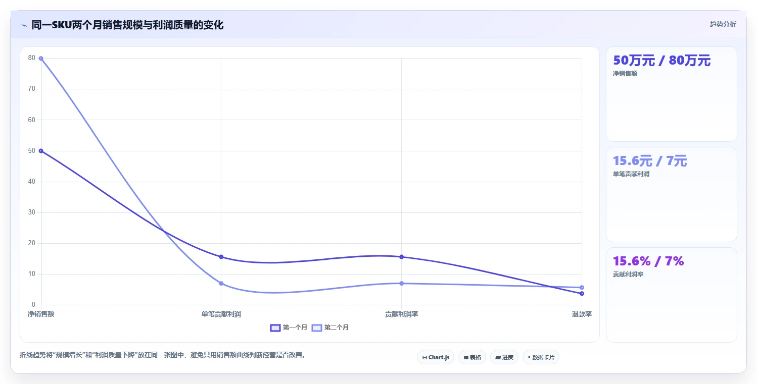Image resolution: width=757 pixels, height=384 pixels.
Task: Toggle the 第一个月 legend series
Action: (289, 327)
